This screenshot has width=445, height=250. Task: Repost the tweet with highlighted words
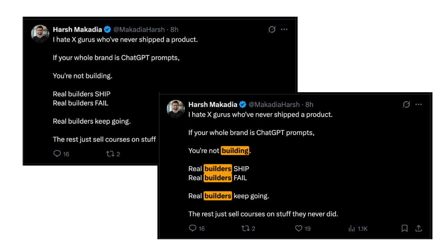click(x=245, y=229)
